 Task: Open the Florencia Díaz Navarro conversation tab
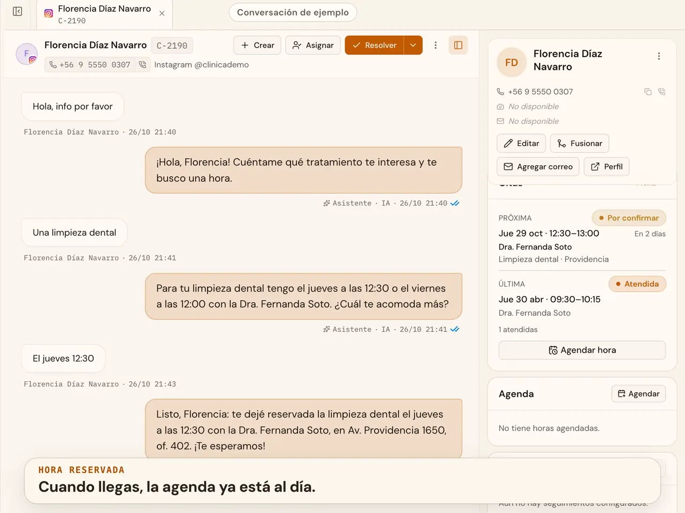coord(104,14)
